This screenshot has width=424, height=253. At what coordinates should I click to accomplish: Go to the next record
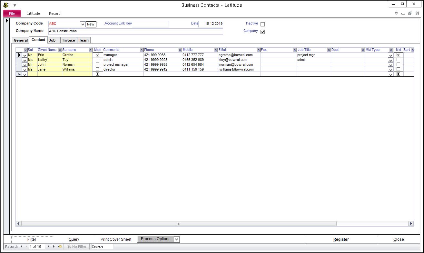(49, 247)
